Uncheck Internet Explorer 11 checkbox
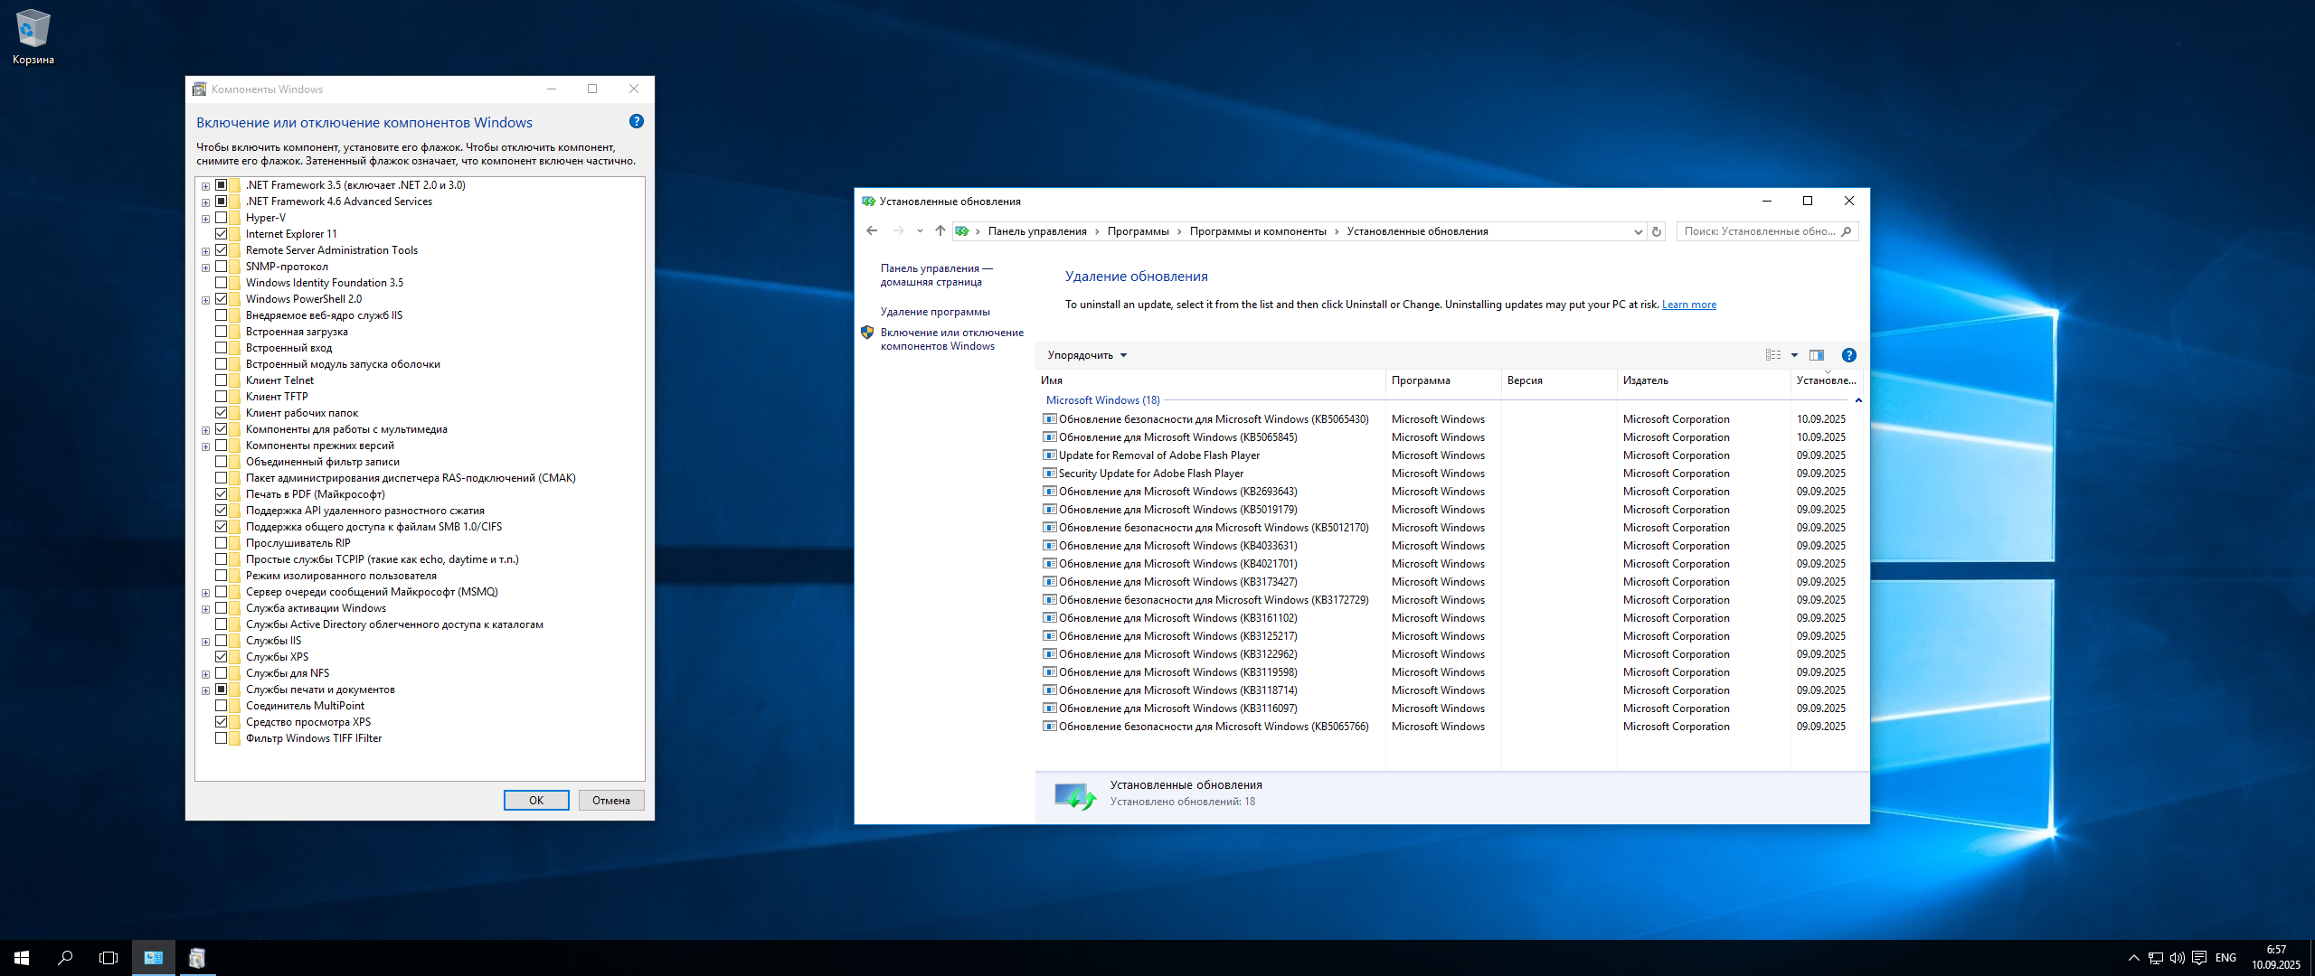2315x976 pixels. point(221,234)
